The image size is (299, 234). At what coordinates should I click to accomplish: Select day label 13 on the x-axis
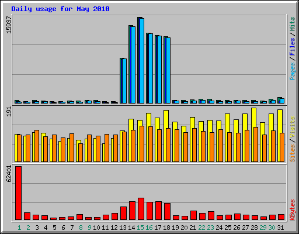pyautogui.click(x=123, y=228)
